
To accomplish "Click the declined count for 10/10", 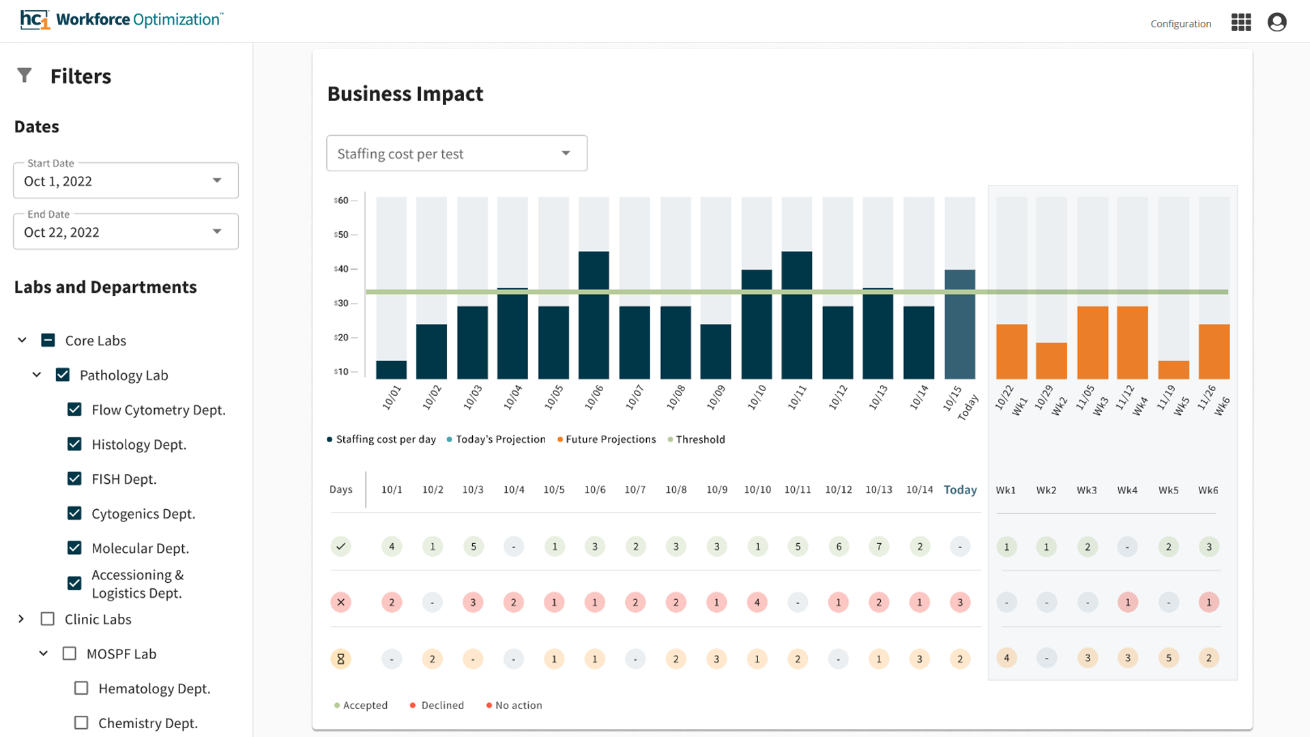I will (x=757, y=602).
